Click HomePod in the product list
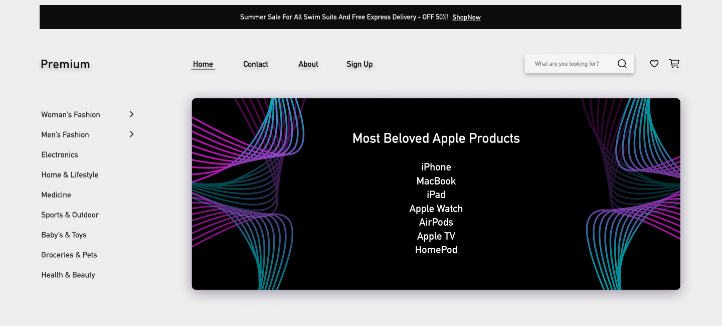This screenshot has height=326, width=722. (436, 250)
